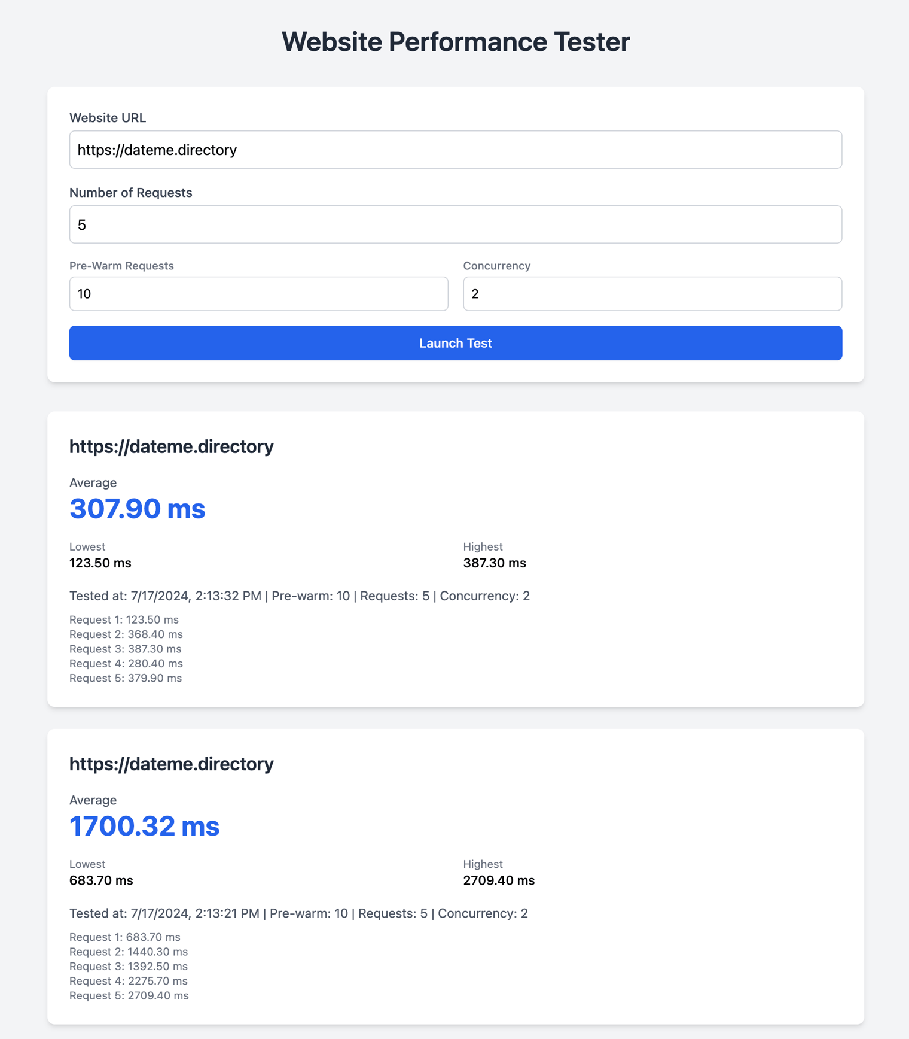
Task: Click the Pre-Warm Requests label
Action: coord(121,266)
